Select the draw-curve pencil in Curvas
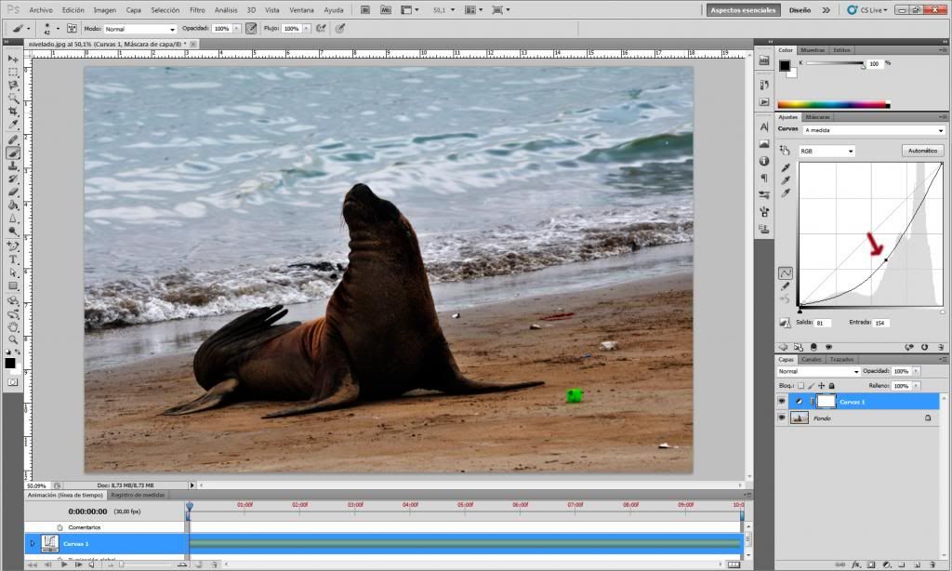Screen dimensions: 952x571 [786, 286]
